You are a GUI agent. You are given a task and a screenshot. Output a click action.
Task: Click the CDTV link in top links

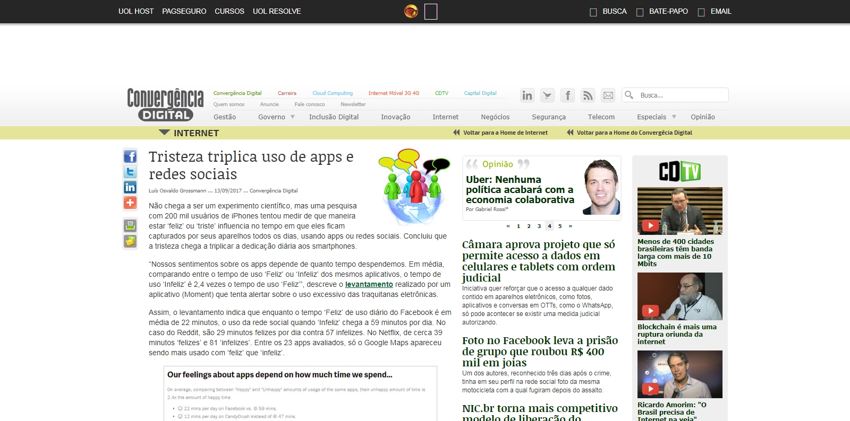pyautogui.click(x=441, y=93)
